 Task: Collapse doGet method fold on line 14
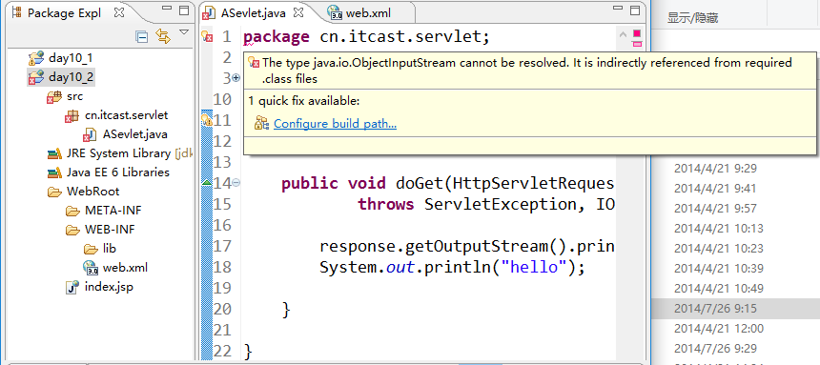[x=236, y=183]
